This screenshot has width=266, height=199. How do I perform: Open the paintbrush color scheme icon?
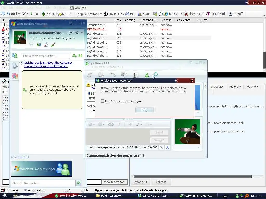(x=53, y=45)
